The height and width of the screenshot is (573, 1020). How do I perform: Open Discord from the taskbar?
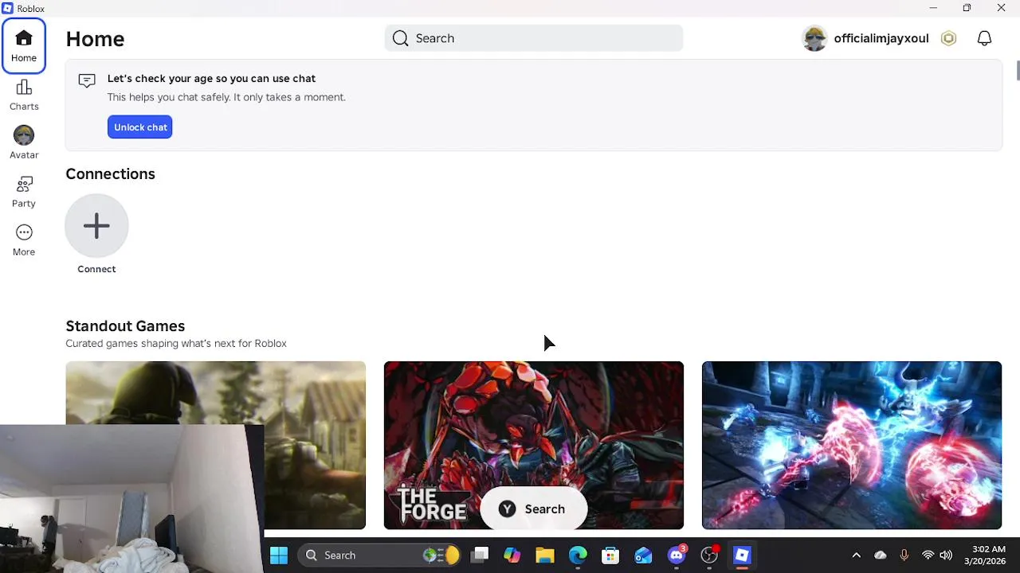[x=677, y=555]
